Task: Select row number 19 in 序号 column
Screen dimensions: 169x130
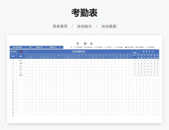Action: 13,113
